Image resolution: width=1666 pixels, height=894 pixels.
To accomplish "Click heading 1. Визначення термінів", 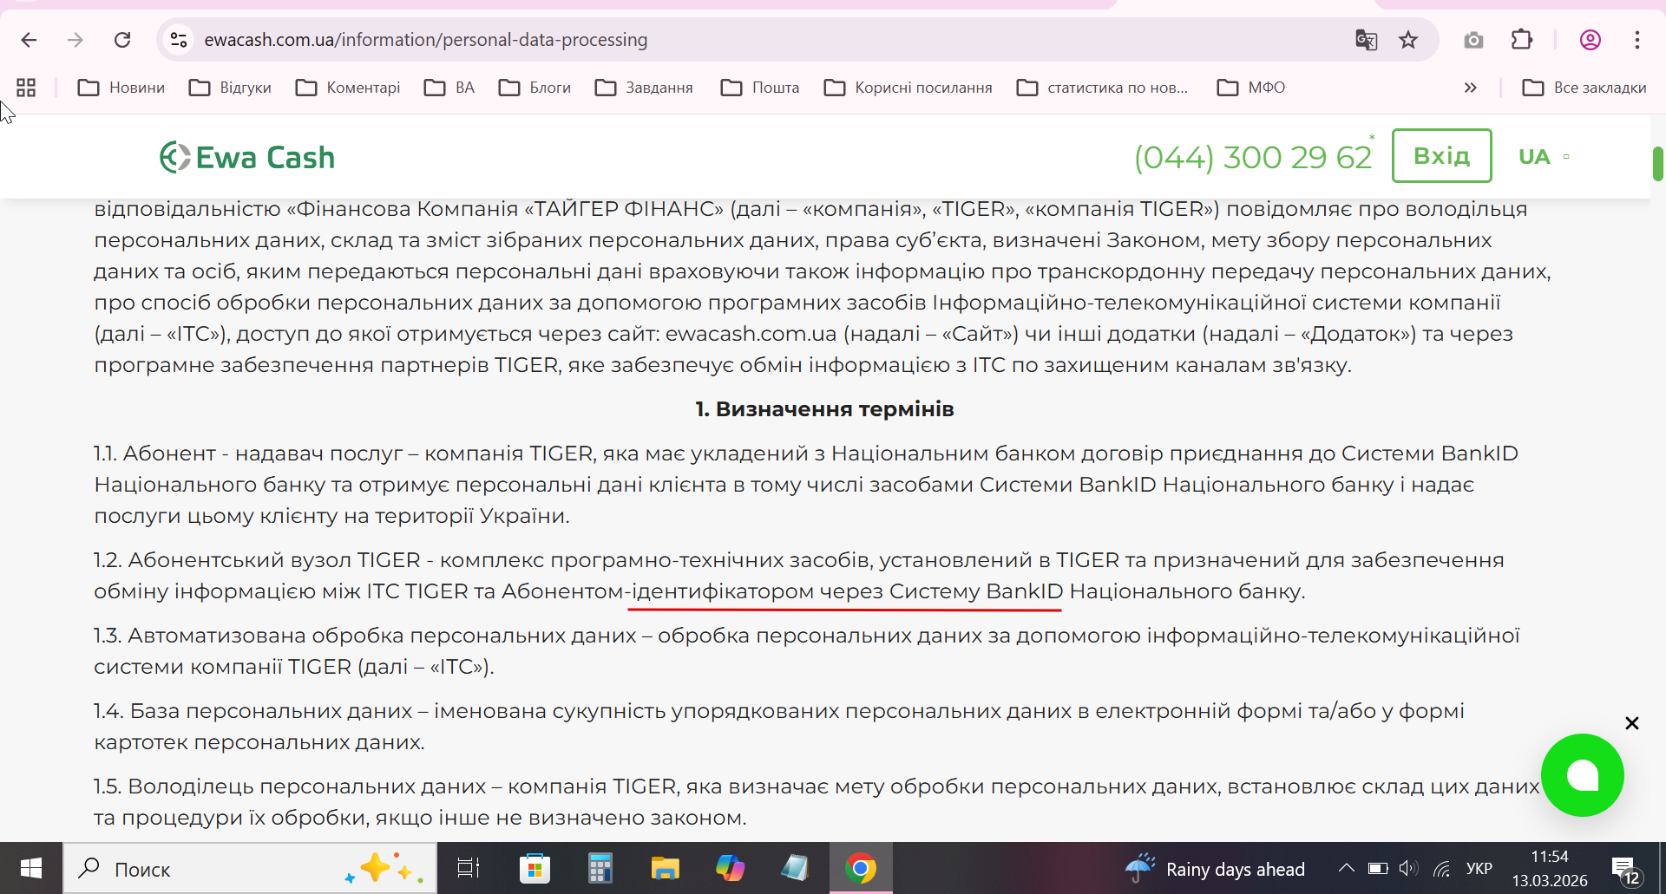I will (x=824, y=409).
